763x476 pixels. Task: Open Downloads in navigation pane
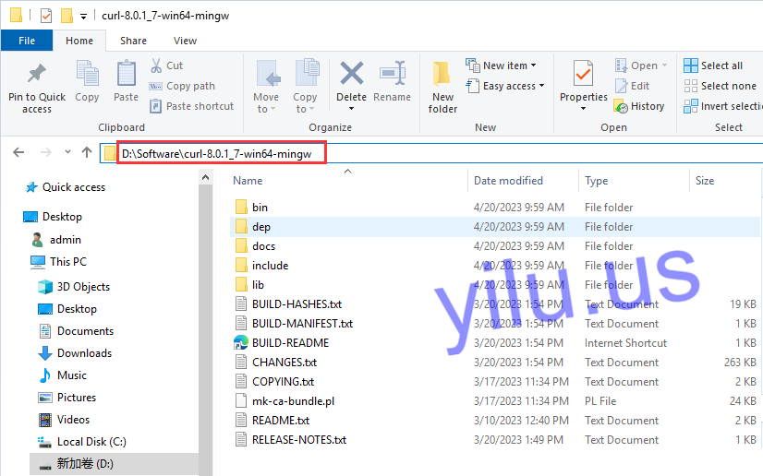tap(75, 353)
